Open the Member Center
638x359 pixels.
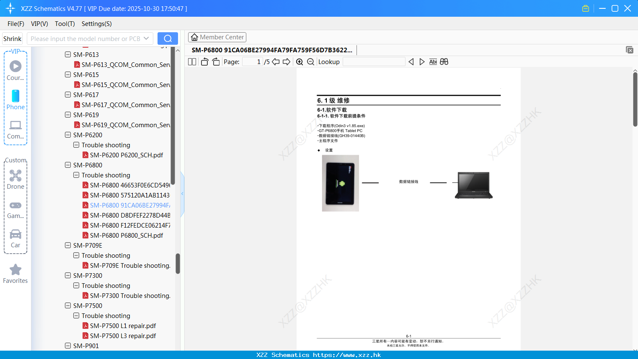click(217, 37)
